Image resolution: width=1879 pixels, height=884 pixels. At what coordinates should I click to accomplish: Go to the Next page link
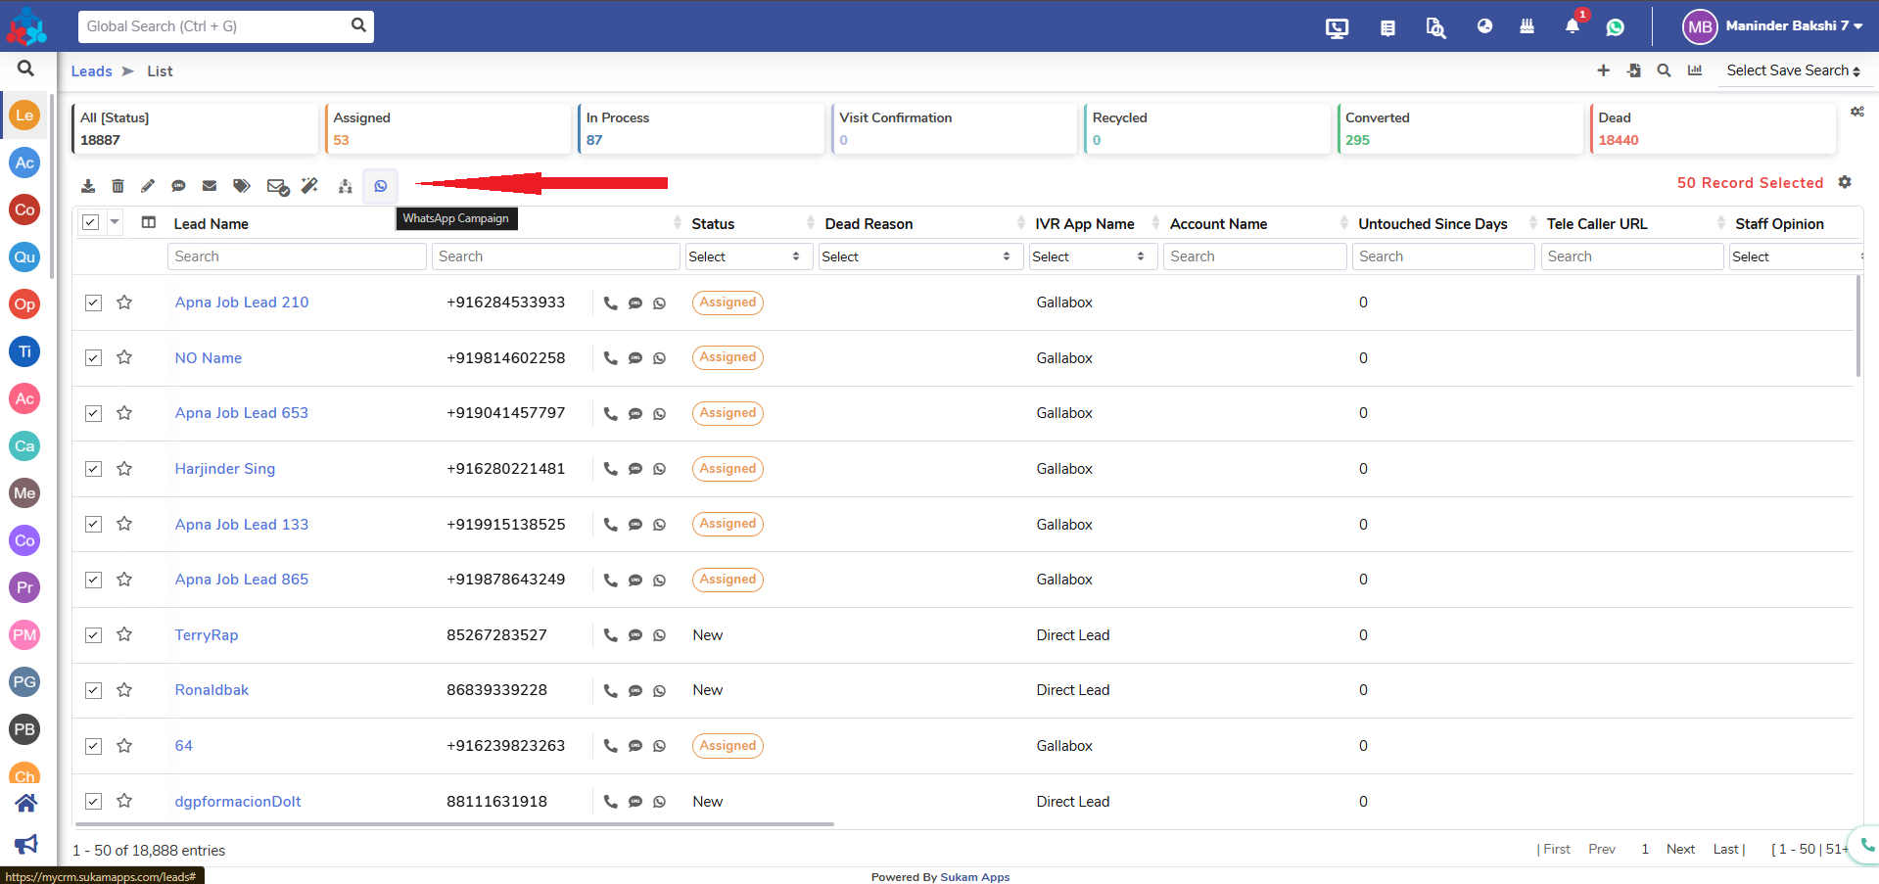(1680, 849)
